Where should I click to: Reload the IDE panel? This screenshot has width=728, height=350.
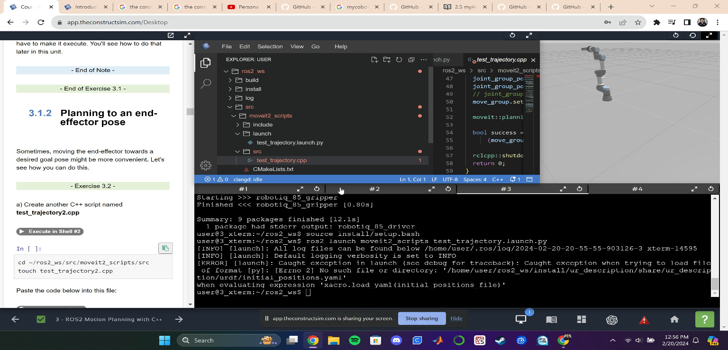(512, 36)
